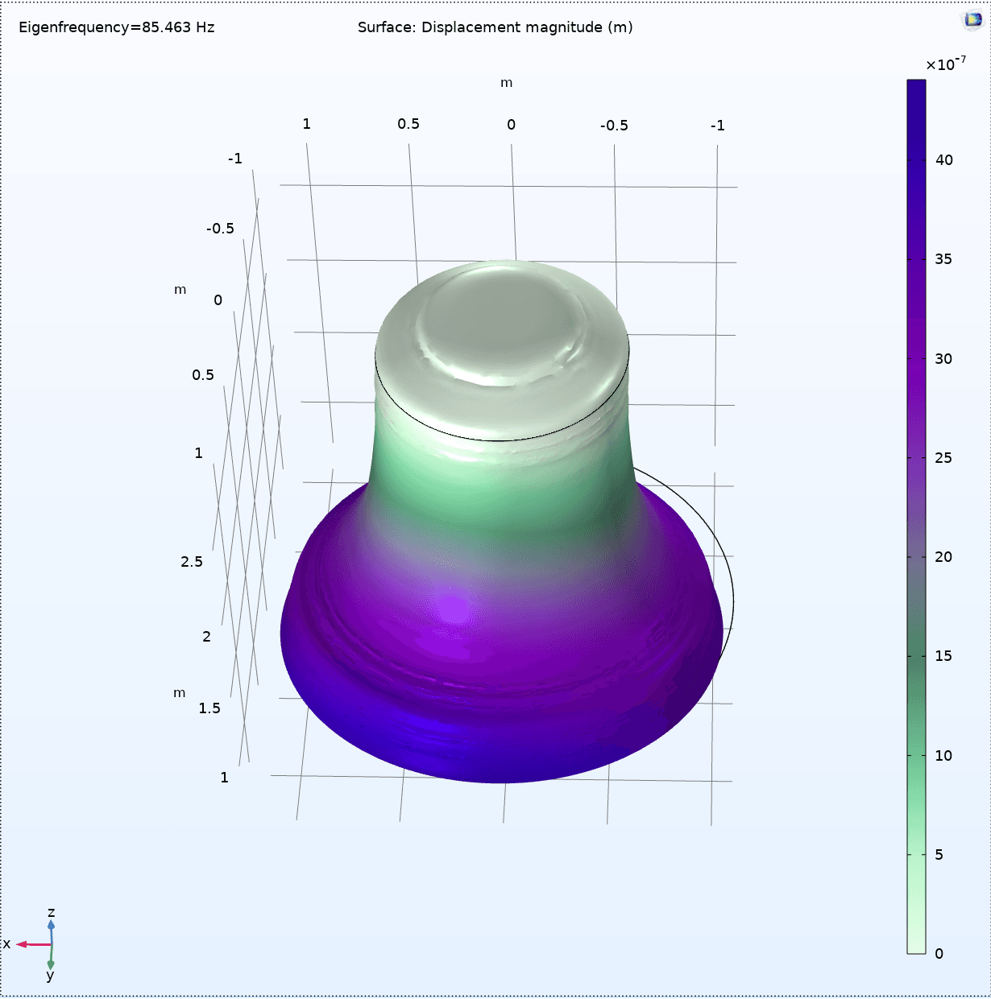This screenshot has width=991, height=999.
Task: Select the 40 tick on the legend
Action: click(x=944, y=160)
